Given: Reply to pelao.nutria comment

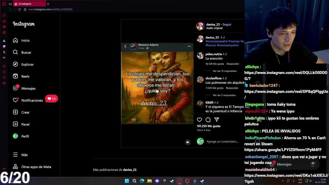Looking at the screenshot, I should pyautogui.click(x=233, y=64).
